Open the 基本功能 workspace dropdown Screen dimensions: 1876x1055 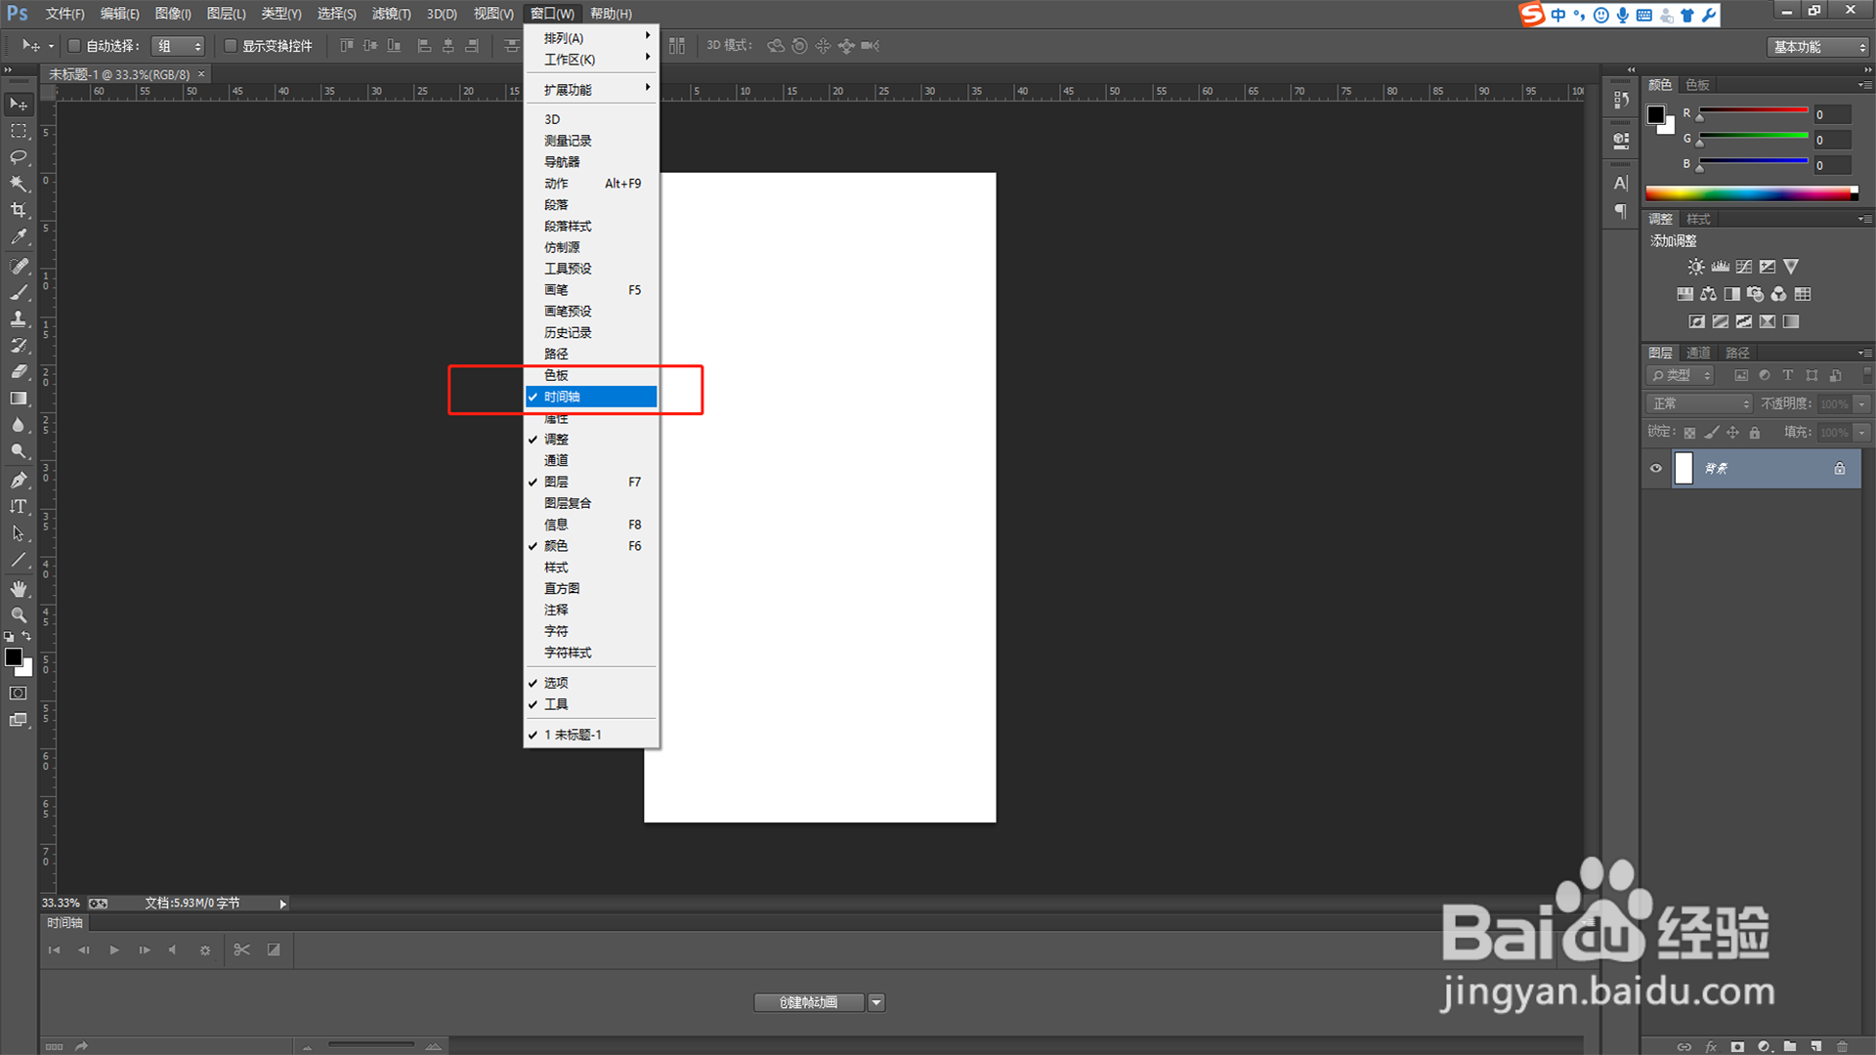coord(1818,47)
